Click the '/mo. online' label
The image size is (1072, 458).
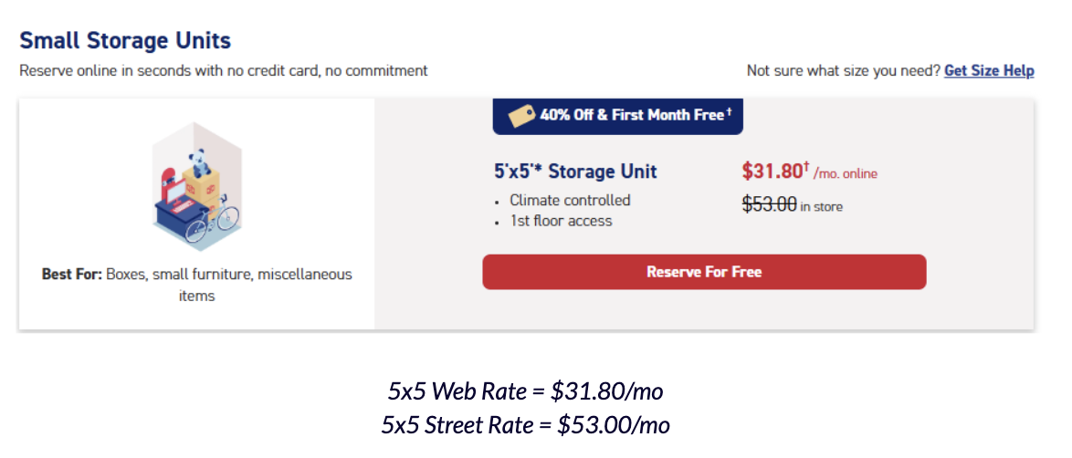click(846, 173)
